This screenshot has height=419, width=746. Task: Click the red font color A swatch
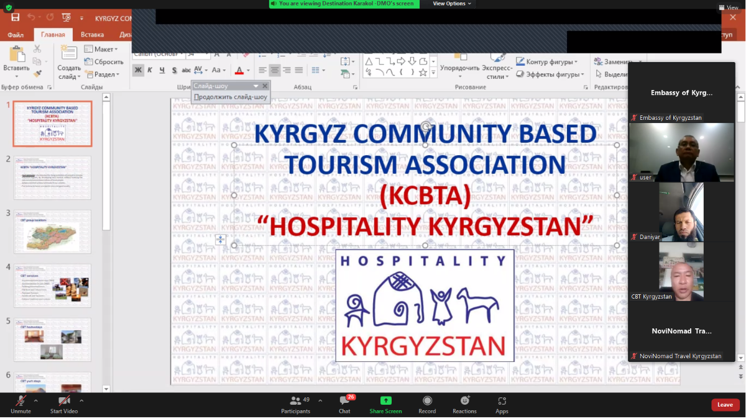(239, 70)
